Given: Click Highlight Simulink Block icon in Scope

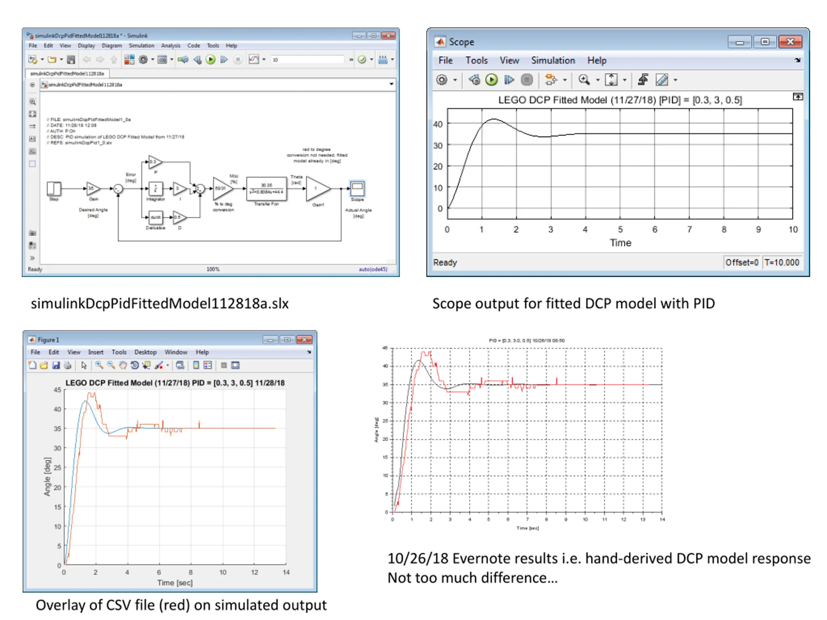Looking at the screenshot, I should tap(551, 80).
